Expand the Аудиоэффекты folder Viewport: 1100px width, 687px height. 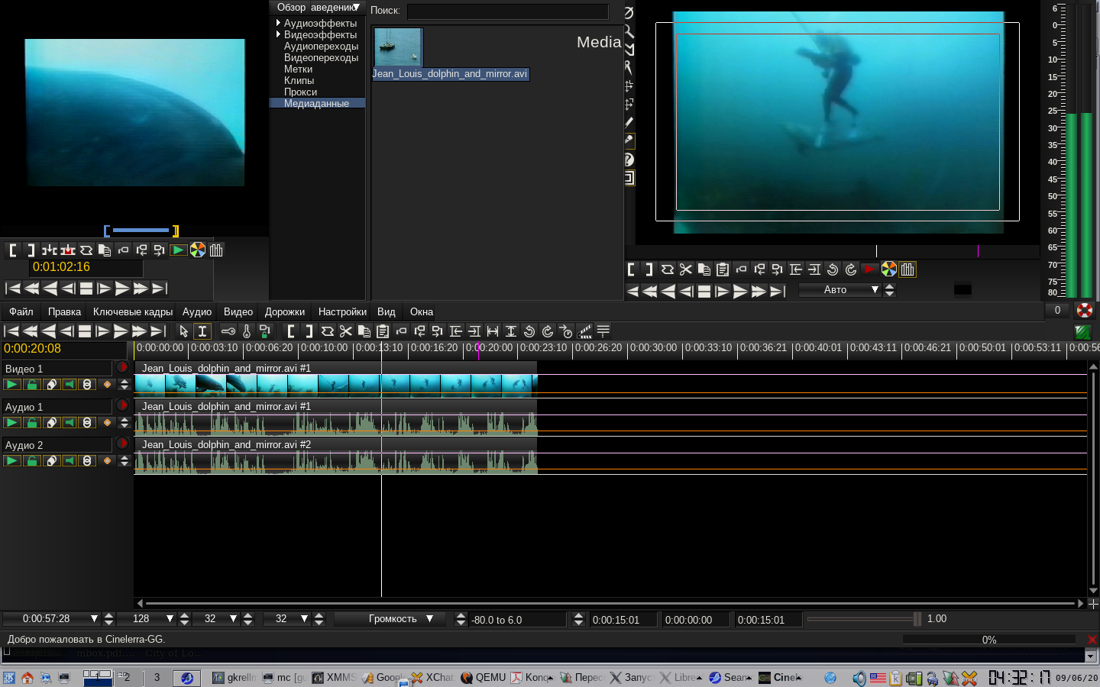coord(278,23)
